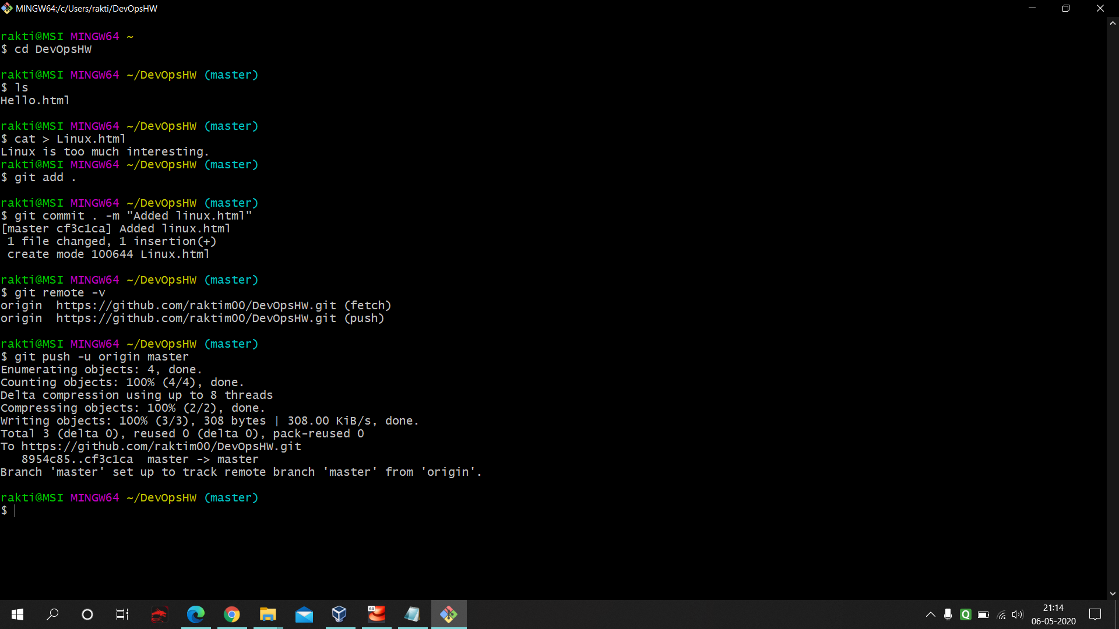Click the terminal scrollbar down arrow

[1113, 593]
